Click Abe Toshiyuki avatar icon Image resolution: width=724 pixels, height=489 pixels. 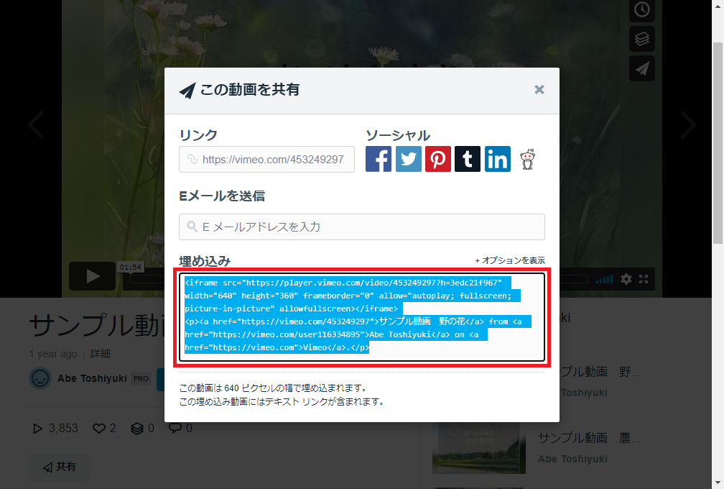[40, 378]
